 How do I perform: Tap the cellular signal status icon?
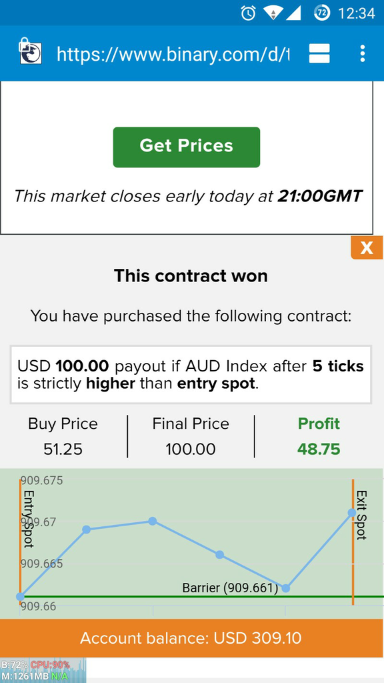293,13
